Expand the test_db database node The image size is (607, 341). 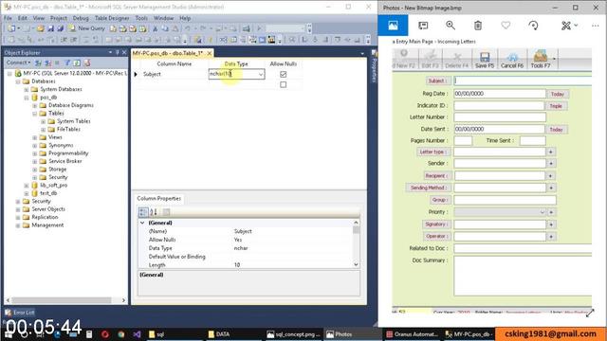(27, 193)
